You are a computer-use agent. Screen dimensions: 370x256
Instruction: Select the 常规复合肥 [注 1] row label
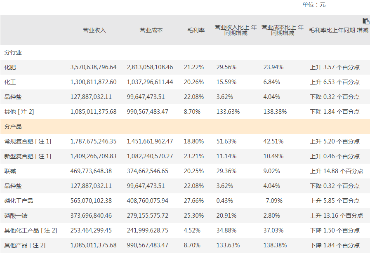coord(28,141)
